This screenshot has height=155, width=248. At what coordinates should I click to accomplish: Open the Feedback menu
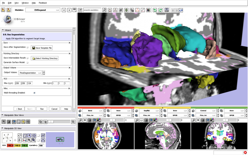click(x=43, y=3)
